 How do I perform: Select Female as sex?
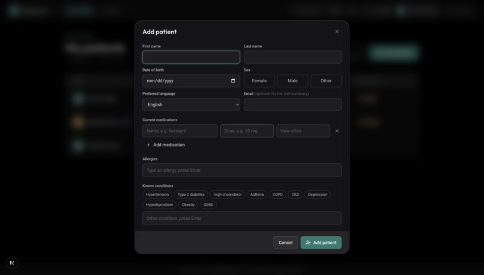[x=259, y=81]
